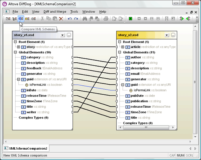Click the green Start Comparison icon

(131, 19)
